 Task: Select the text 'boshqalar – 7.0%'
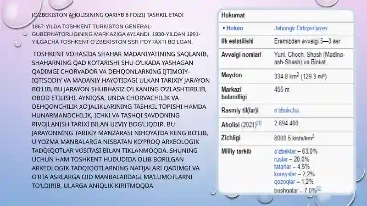295,190
